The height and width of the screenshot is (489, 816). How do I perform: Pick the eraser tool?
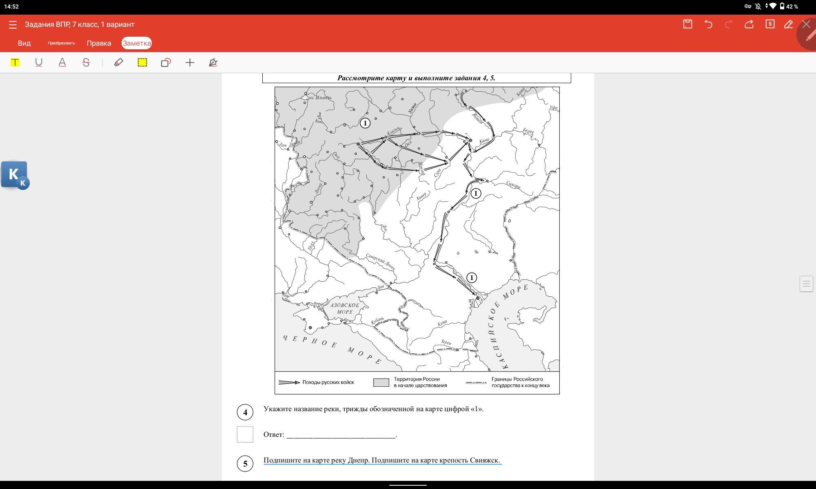pos(118,62)
